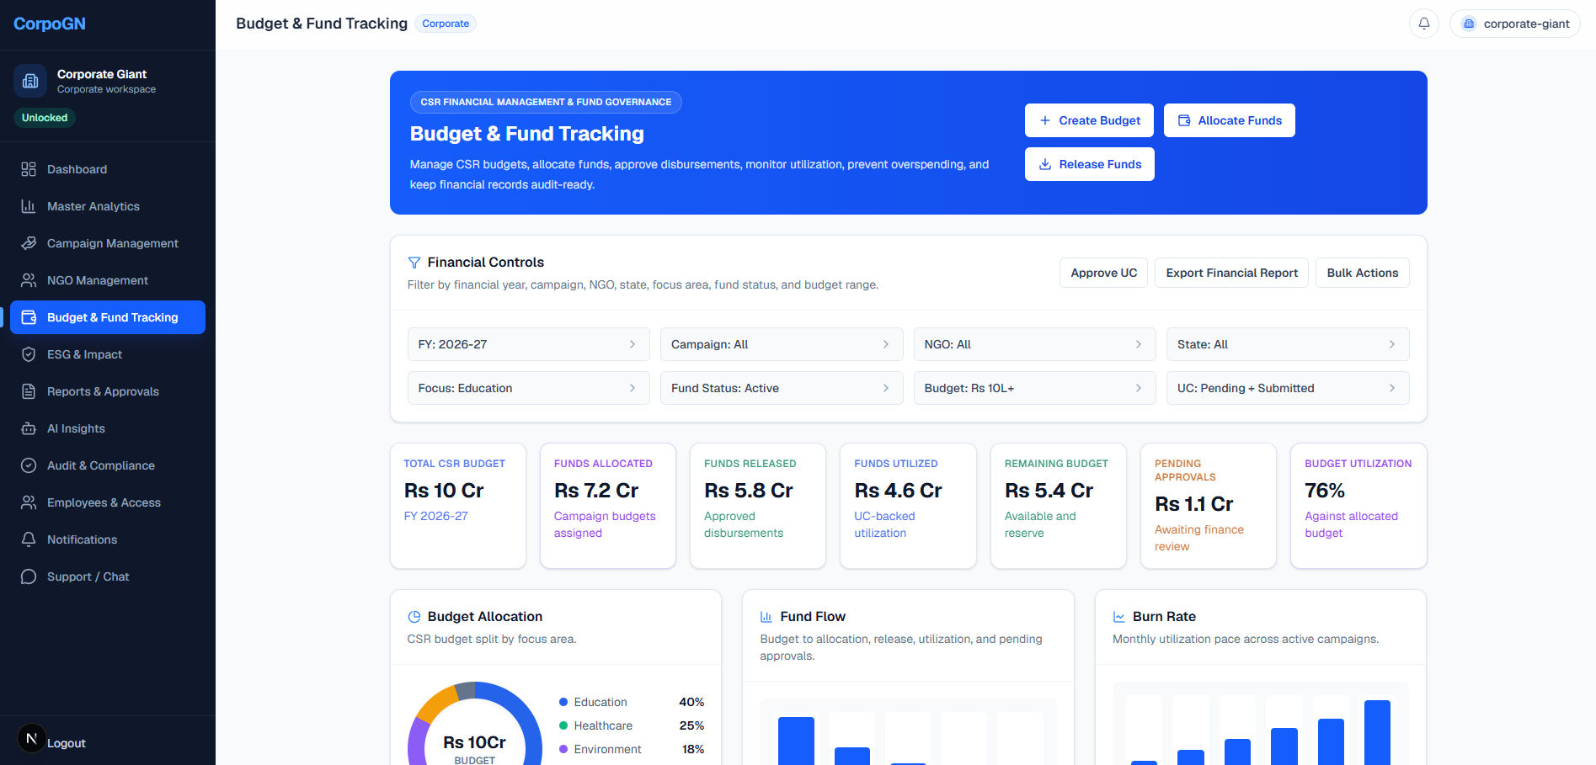The height and width of the screenshot is (765, 1596).
Task: Open the corporate-giant account menu
Action: point(1515,24)
